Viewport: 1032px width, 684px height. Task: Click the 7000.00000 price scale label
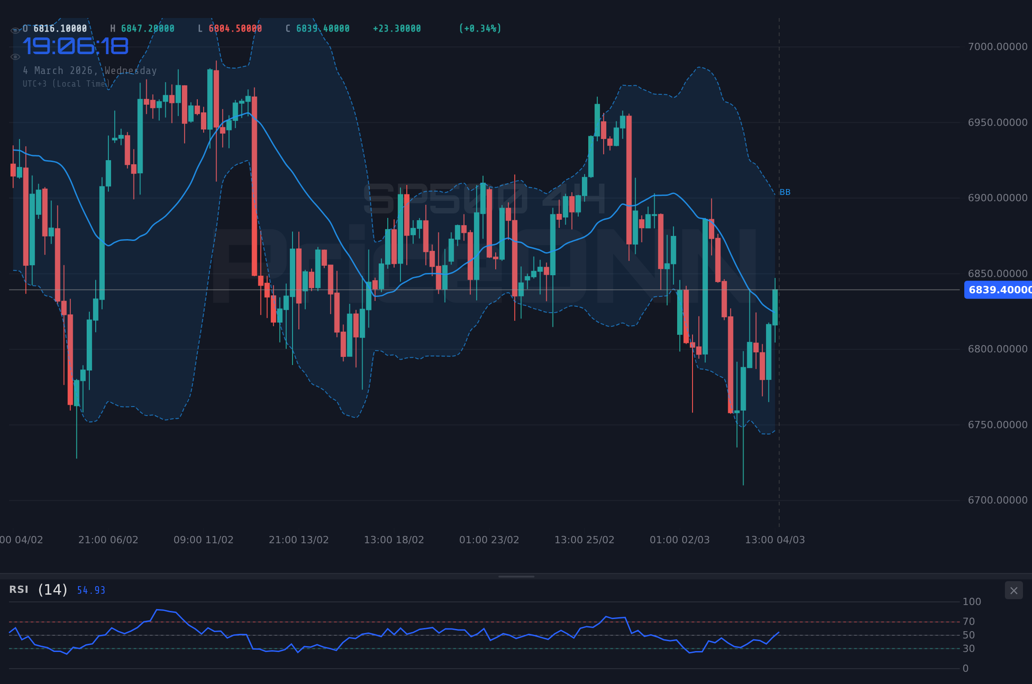[999, 46]
